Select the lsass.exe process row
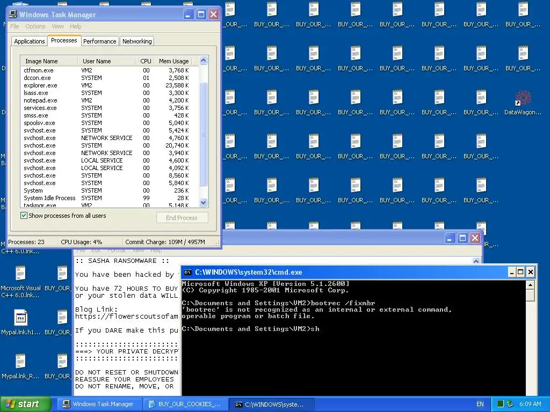 (110, 93)
